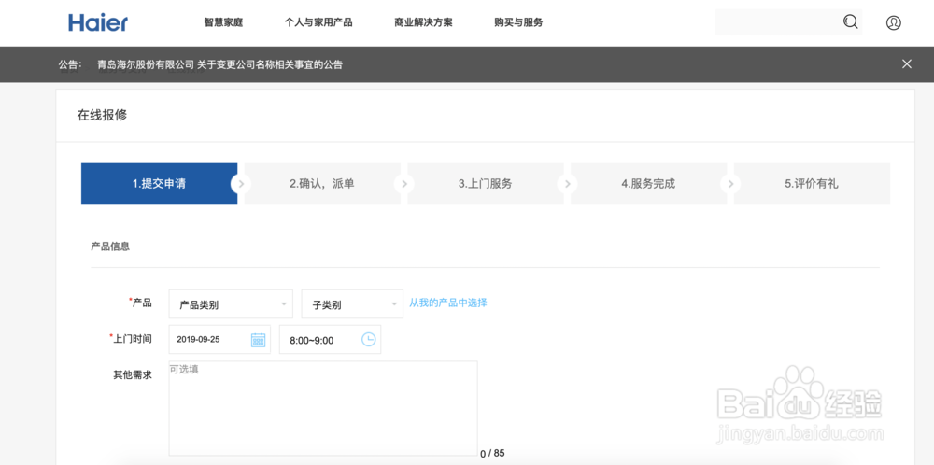This screenshot has height=465, width=934.
Task: Click the 上门时间 field label
Action: pyautogui.click(x=133, y=339)
